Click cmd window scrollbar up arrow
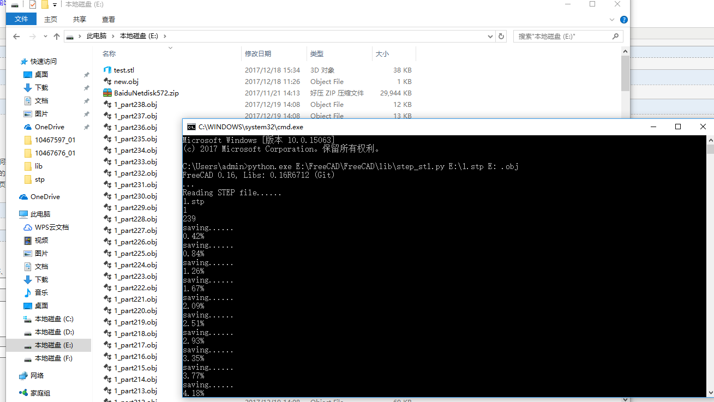This screenshot has width=714, height=402. pos(710,140)
